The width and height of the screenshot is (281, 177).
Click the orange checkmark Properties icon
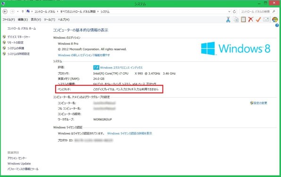tap(258, 19)
